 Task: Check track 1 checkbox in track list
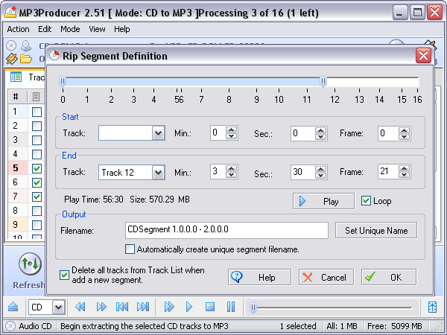point(37,112)
